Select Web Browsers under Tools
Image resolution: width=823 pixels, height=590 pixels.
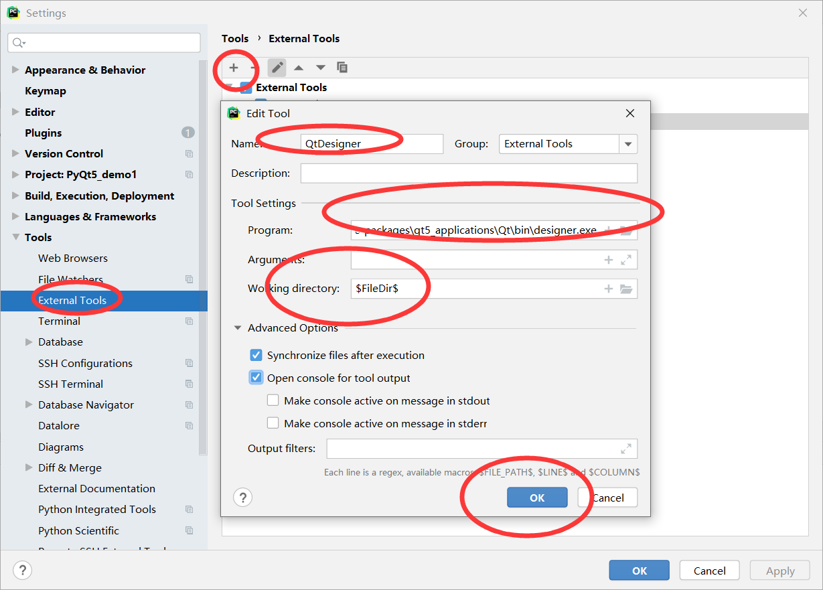pos(73,259)
